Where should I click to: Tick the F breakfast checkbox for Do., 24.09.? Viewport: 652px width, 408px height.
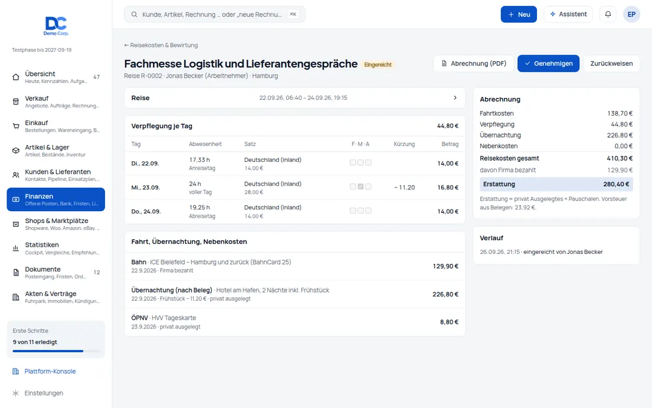pyautogui.click(x=353, y=211)
